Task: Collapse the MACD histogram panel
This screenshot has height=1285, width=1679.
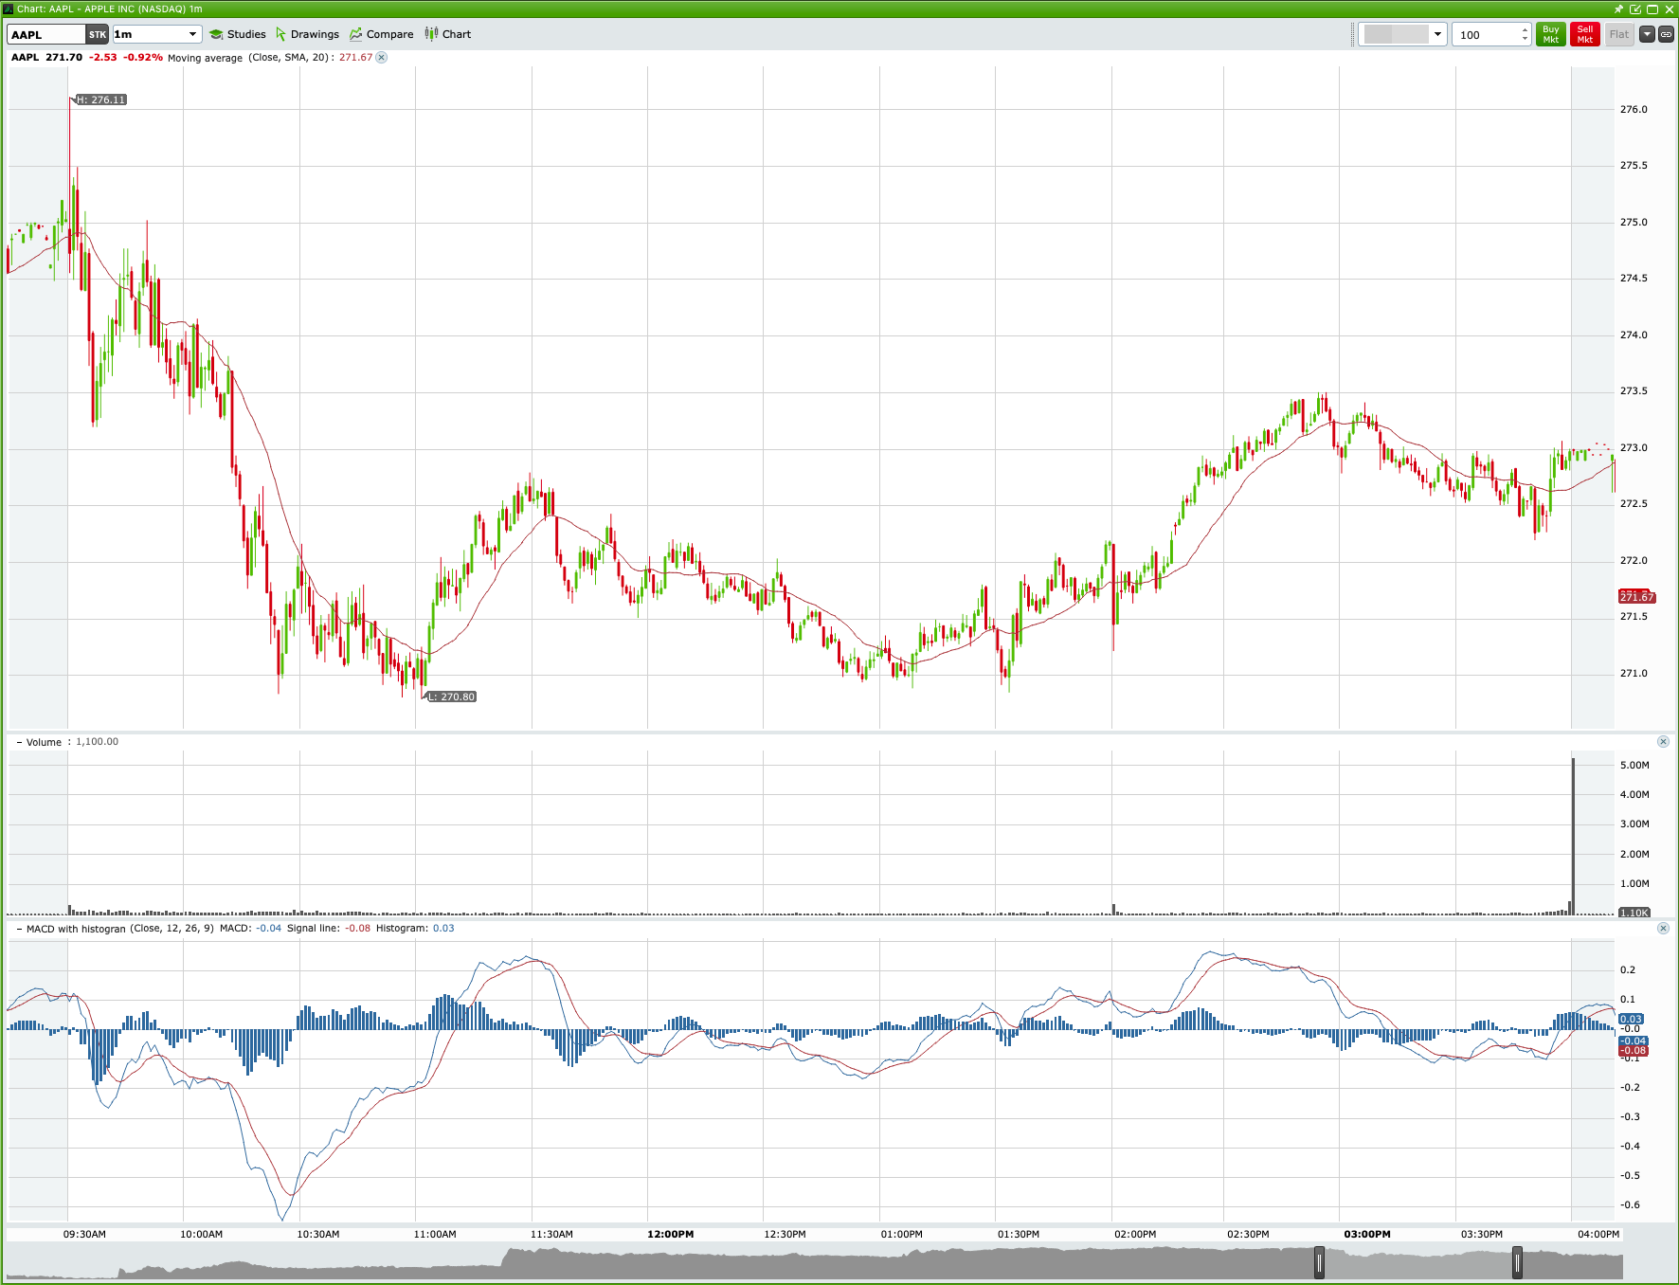Action: coord(17,930)
